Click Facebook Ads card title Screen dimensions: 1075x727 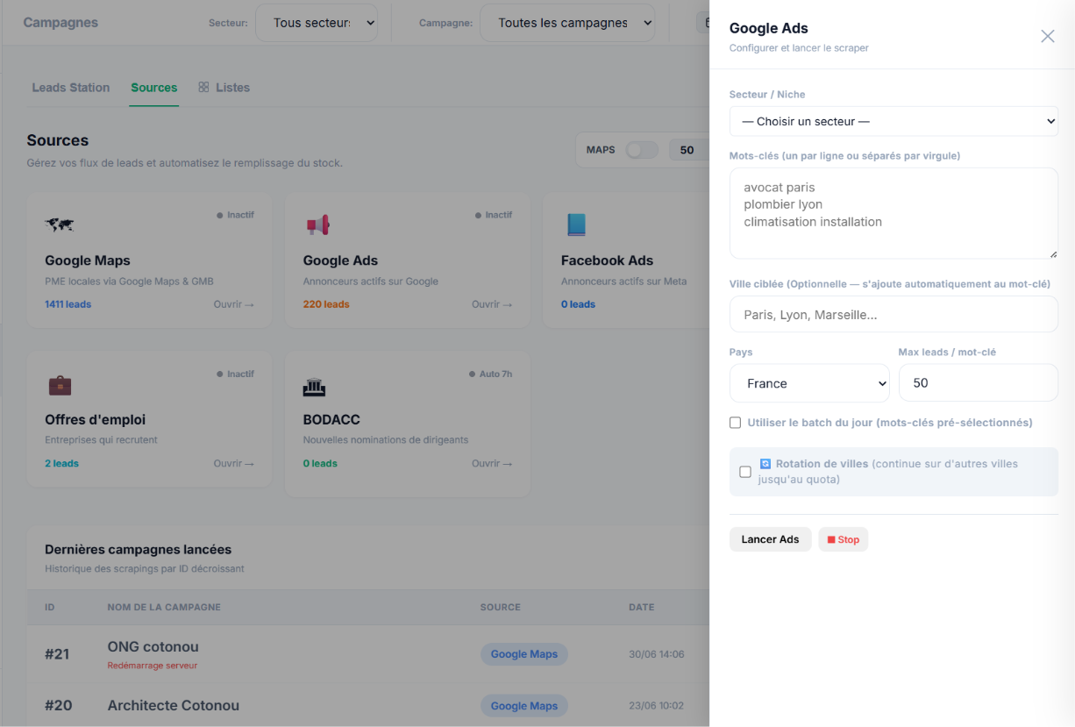tap(607, 260)
